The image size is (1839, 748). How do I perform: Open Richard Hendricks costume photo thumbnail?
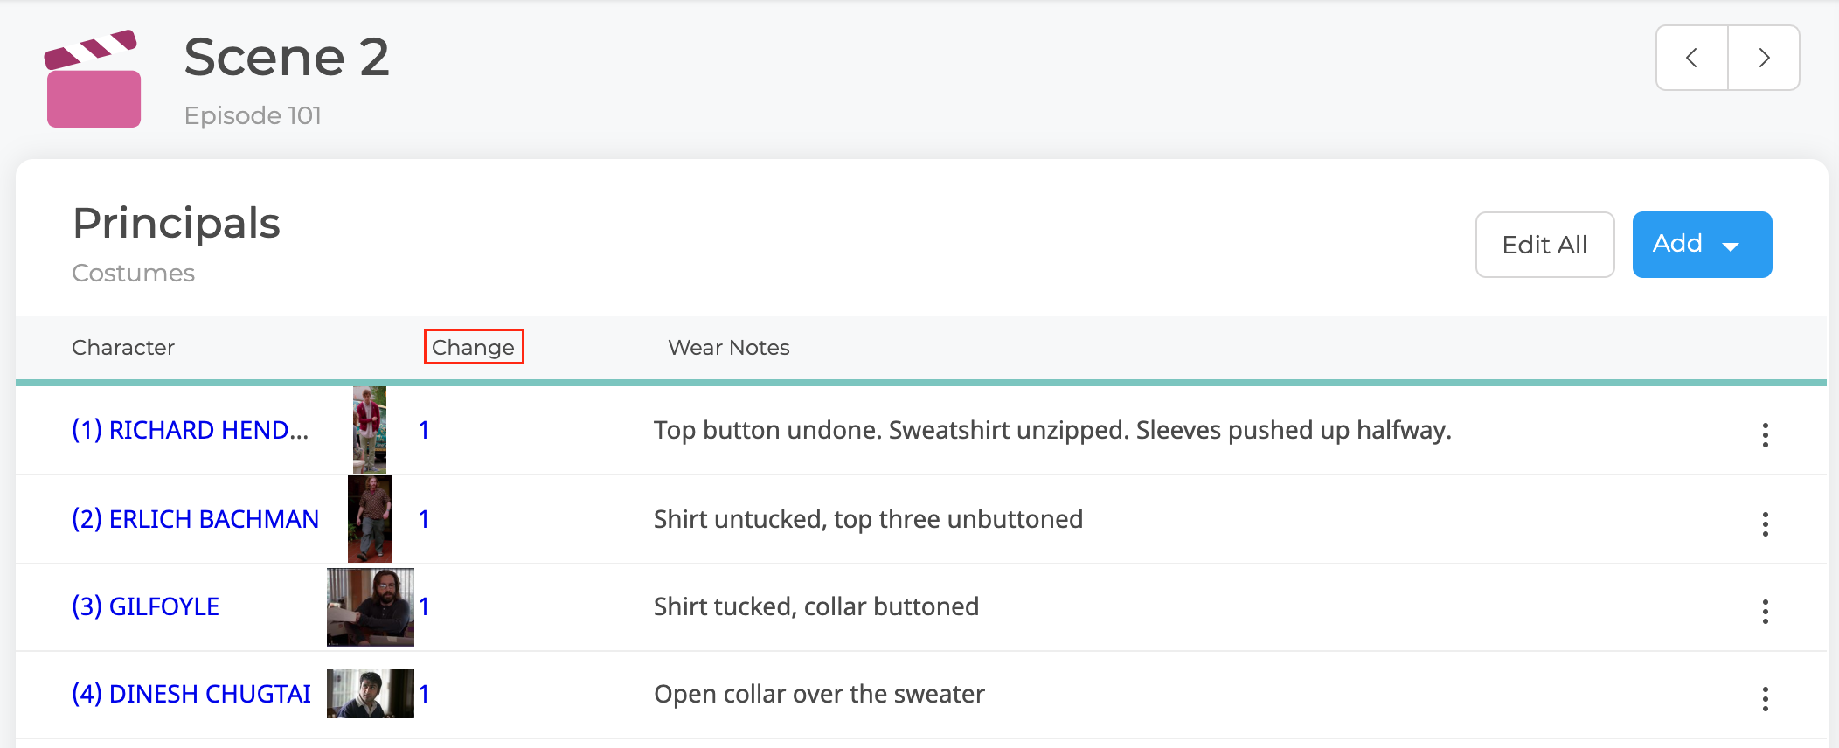370,430
